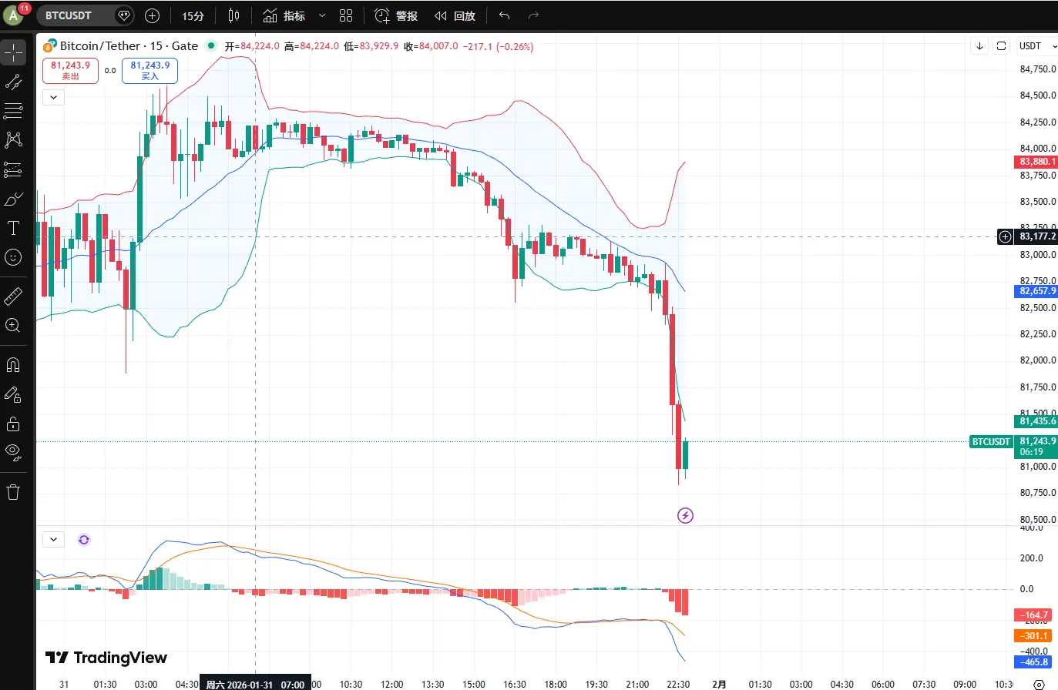Toggle stay in drawing mode
1058x690 pixels.
(x=13, y=394)
